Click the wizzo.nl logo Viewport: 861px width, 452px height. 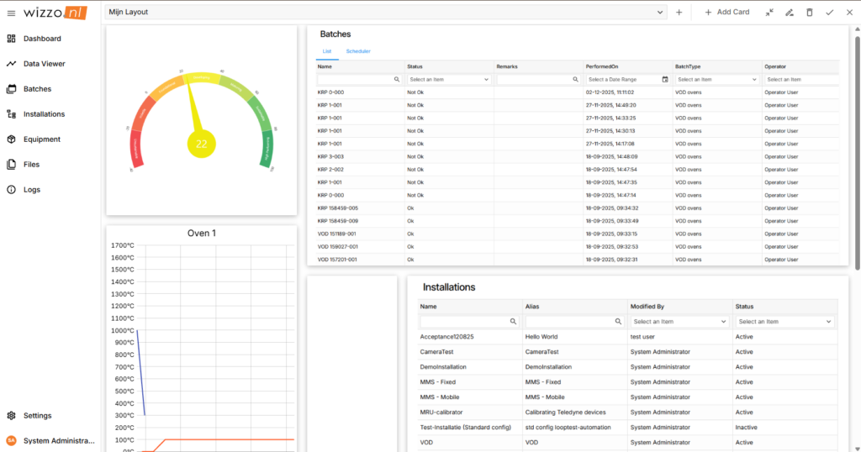coord(55,13)
